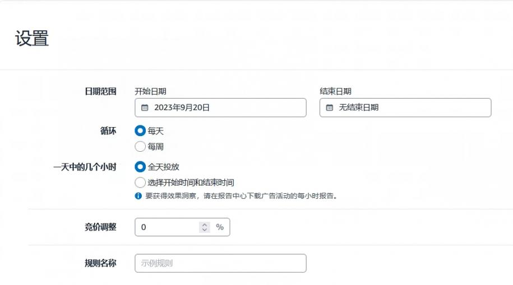
Task: Click the % unit symbol in bid adjustment
Action: click(220, 227)
